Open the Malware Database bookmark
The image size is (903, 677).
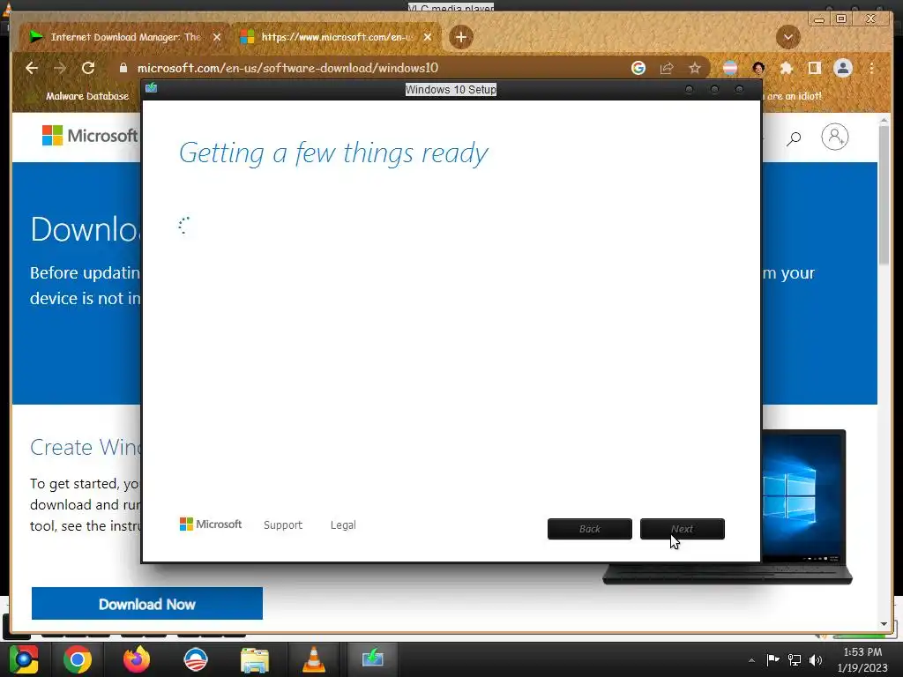(87, 96)
